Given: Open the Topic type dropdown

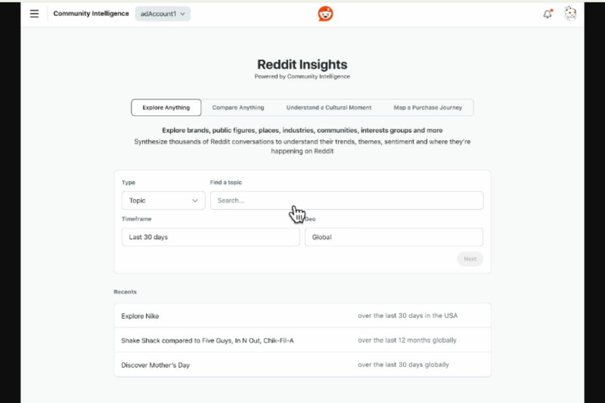Looking at the screenshot, I should pyautogui.click(x=163, y=200).
